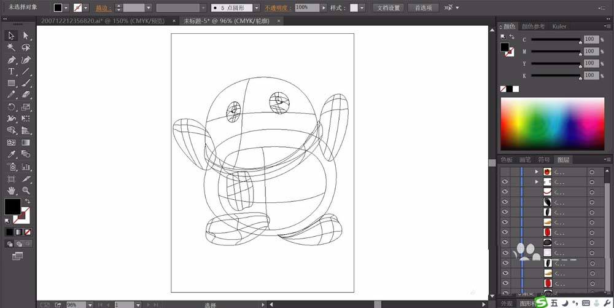Choose the Rectangle tool
This screenshot has width=614, height=308.
tap(11, 83)
